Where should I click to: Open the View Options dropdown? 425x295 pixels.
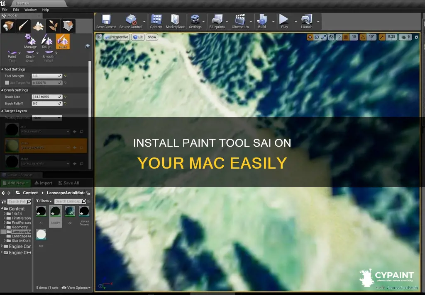pyautogui.click(x=76, y=288)
